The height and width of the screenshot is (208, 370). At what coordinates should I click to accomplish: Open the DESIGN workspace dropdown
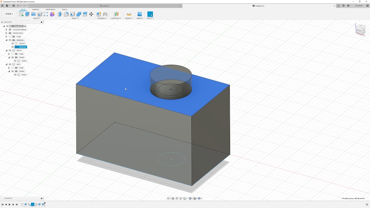pos(9,14)
